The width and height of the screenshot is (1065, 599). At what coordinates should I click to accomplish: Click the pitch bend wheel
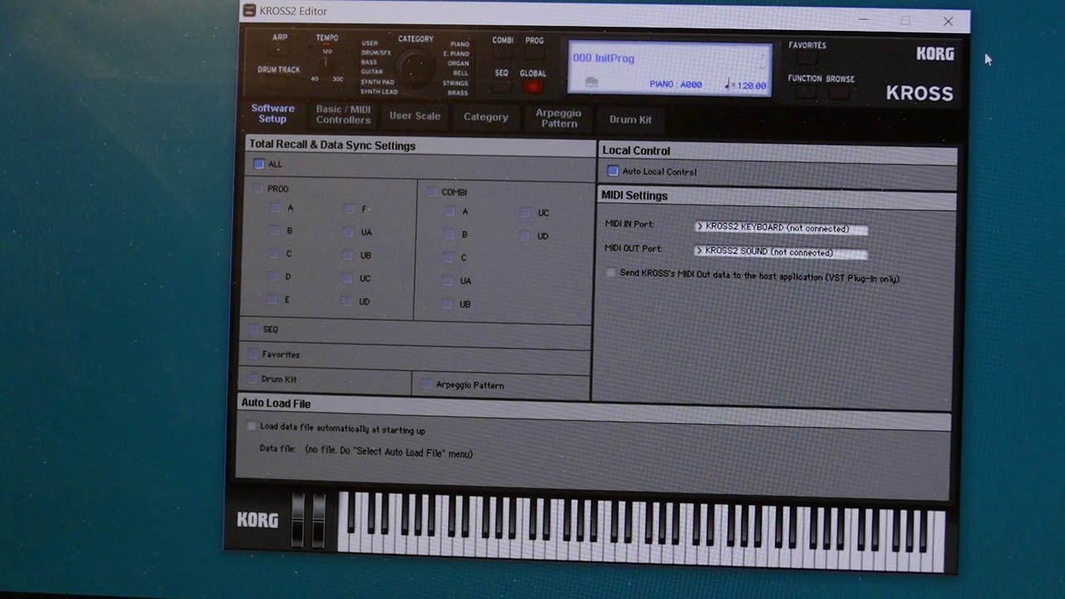(x=297, y=520)
